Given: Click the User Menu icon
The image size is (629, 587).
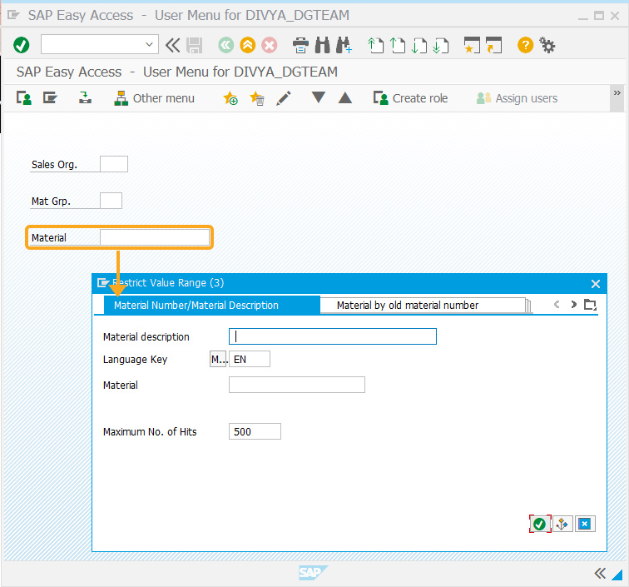Looking at the screenshot, I should tap(23, 98).
